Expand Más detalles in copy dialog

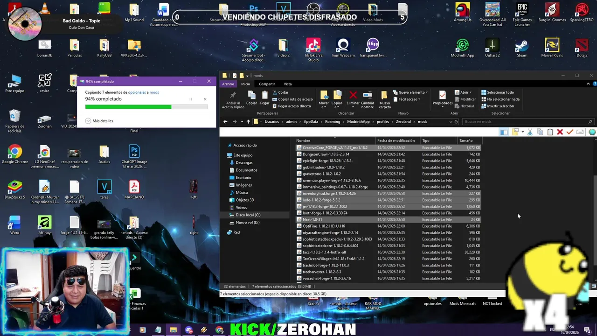[x=99, y=121]
